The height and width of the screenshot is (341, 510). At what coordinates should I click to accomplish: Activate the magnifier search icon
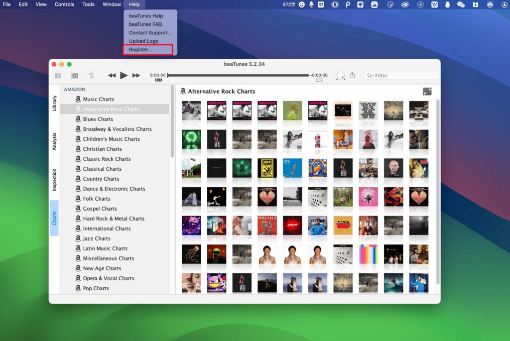click(341, 75)
